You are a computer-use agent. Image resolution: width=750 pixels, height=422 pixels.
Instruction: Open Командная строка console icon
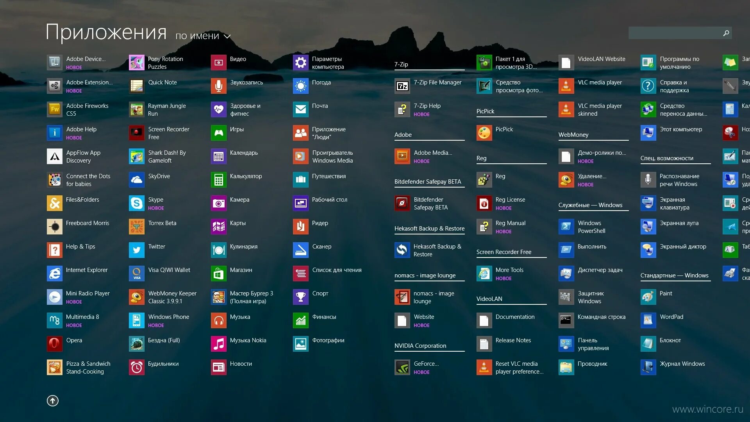[x=566, y=320]
